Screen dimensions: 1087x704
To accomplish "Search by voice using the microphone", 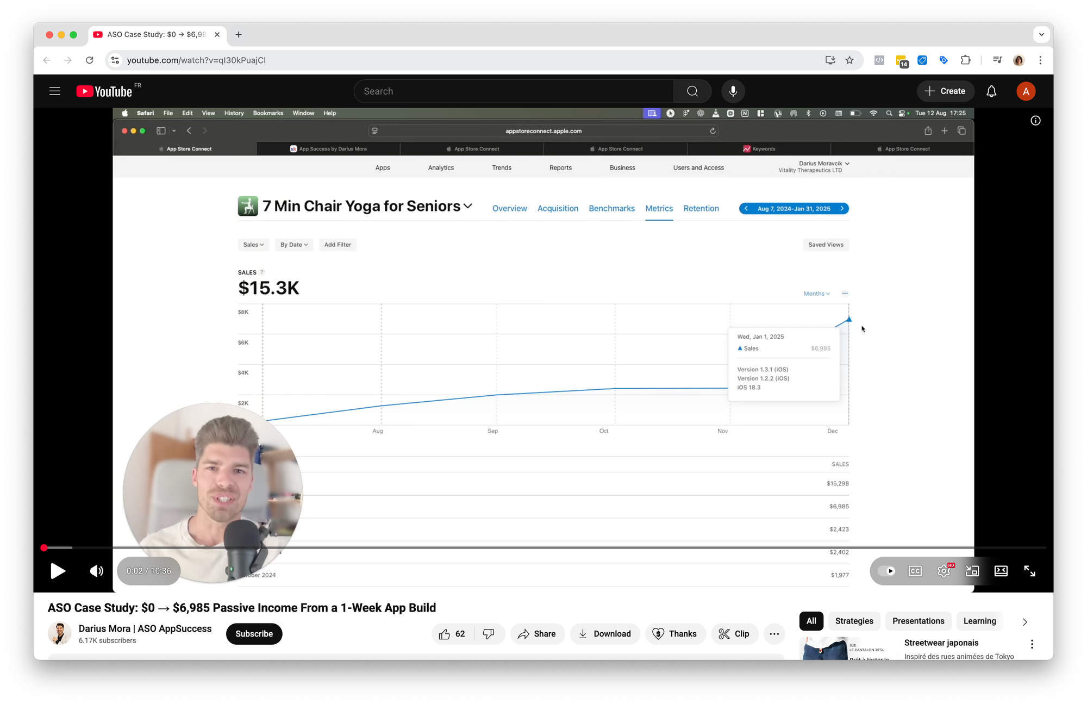I will click(x=733, y=91).
